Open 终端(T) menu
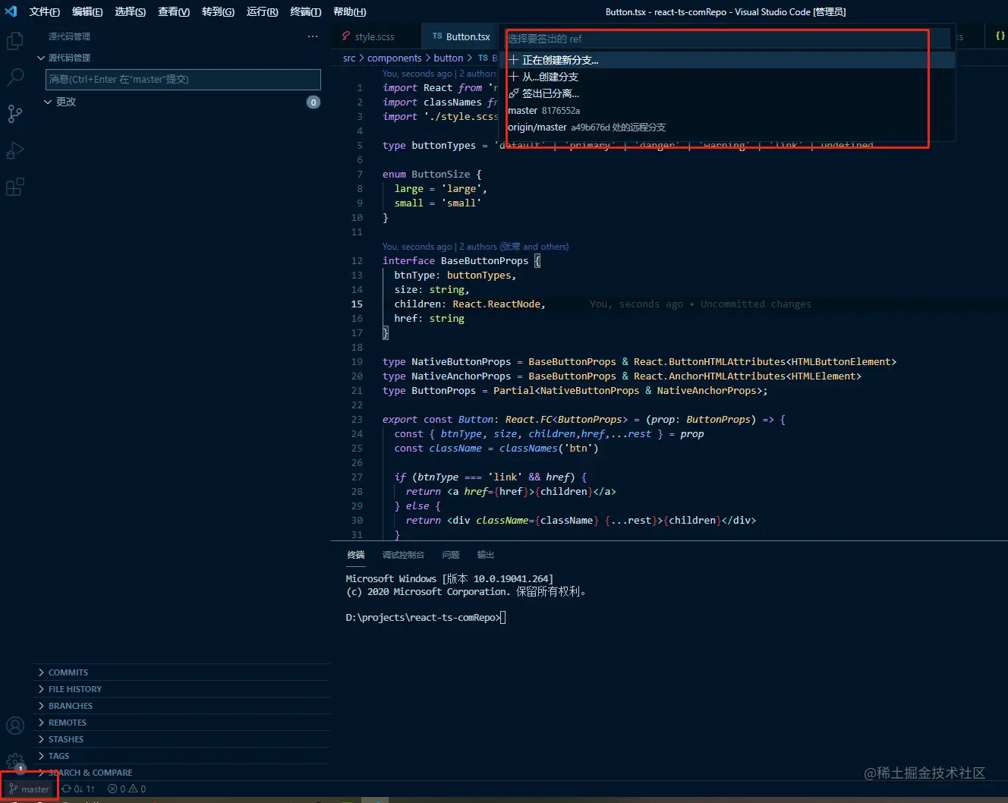This screenshot has width=1008, height=803. [306, 11]
